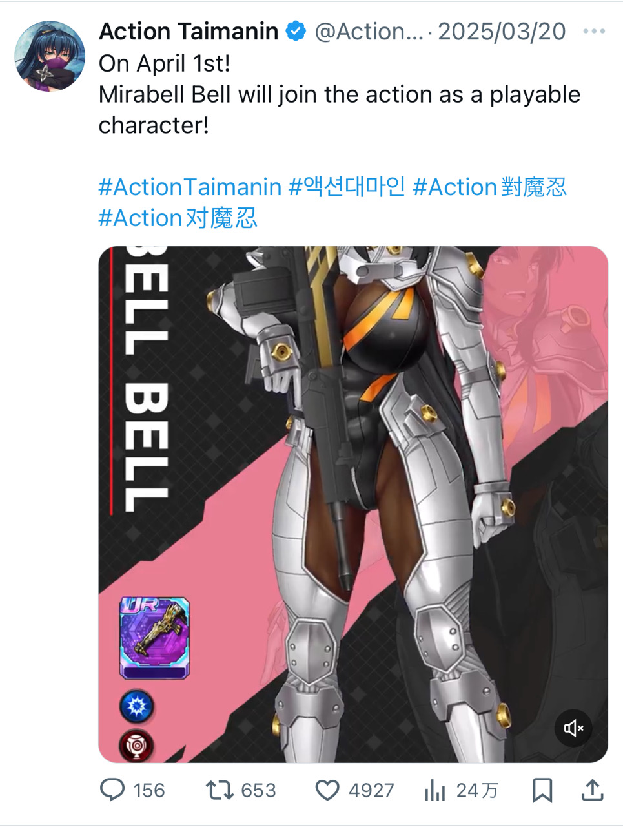Open the reply comment icon
This screenshot has height=827, width=623.
coord(113,790)
